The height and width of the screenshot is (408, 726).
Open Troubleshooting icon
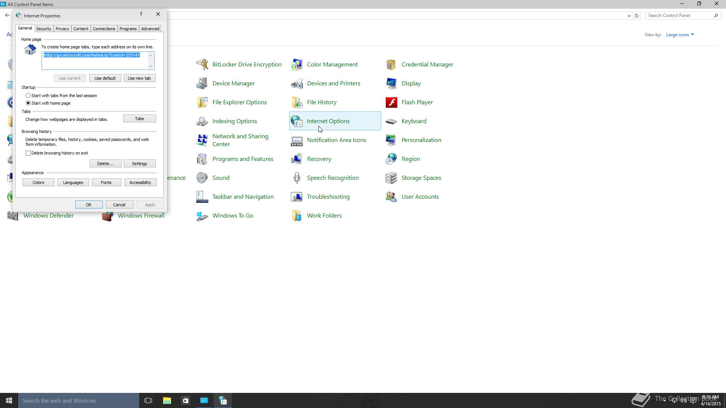(297, 196)
